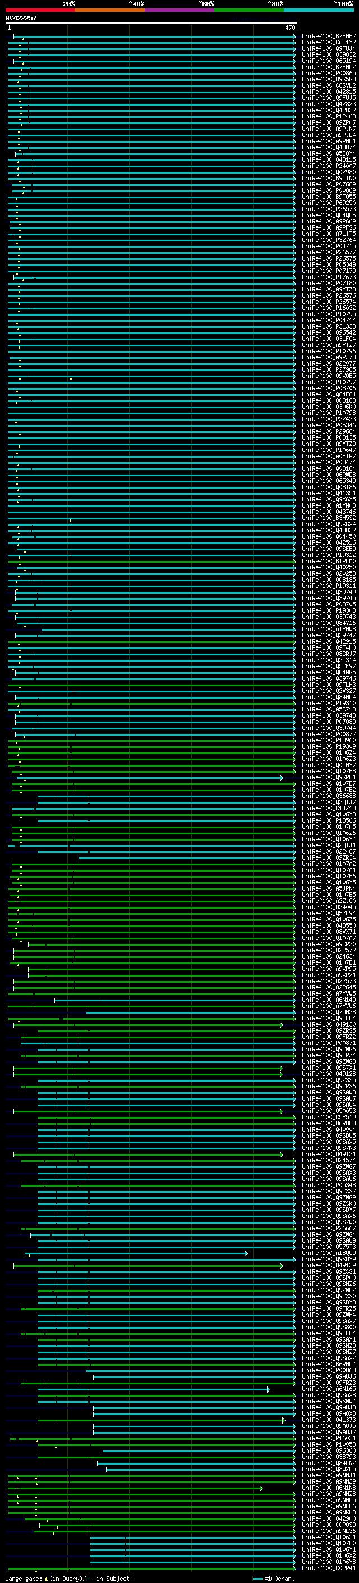The height and width of the screenshot is (1583, 359).
Task: Click the white AV422257 query sequence bar
Action: 151,22
